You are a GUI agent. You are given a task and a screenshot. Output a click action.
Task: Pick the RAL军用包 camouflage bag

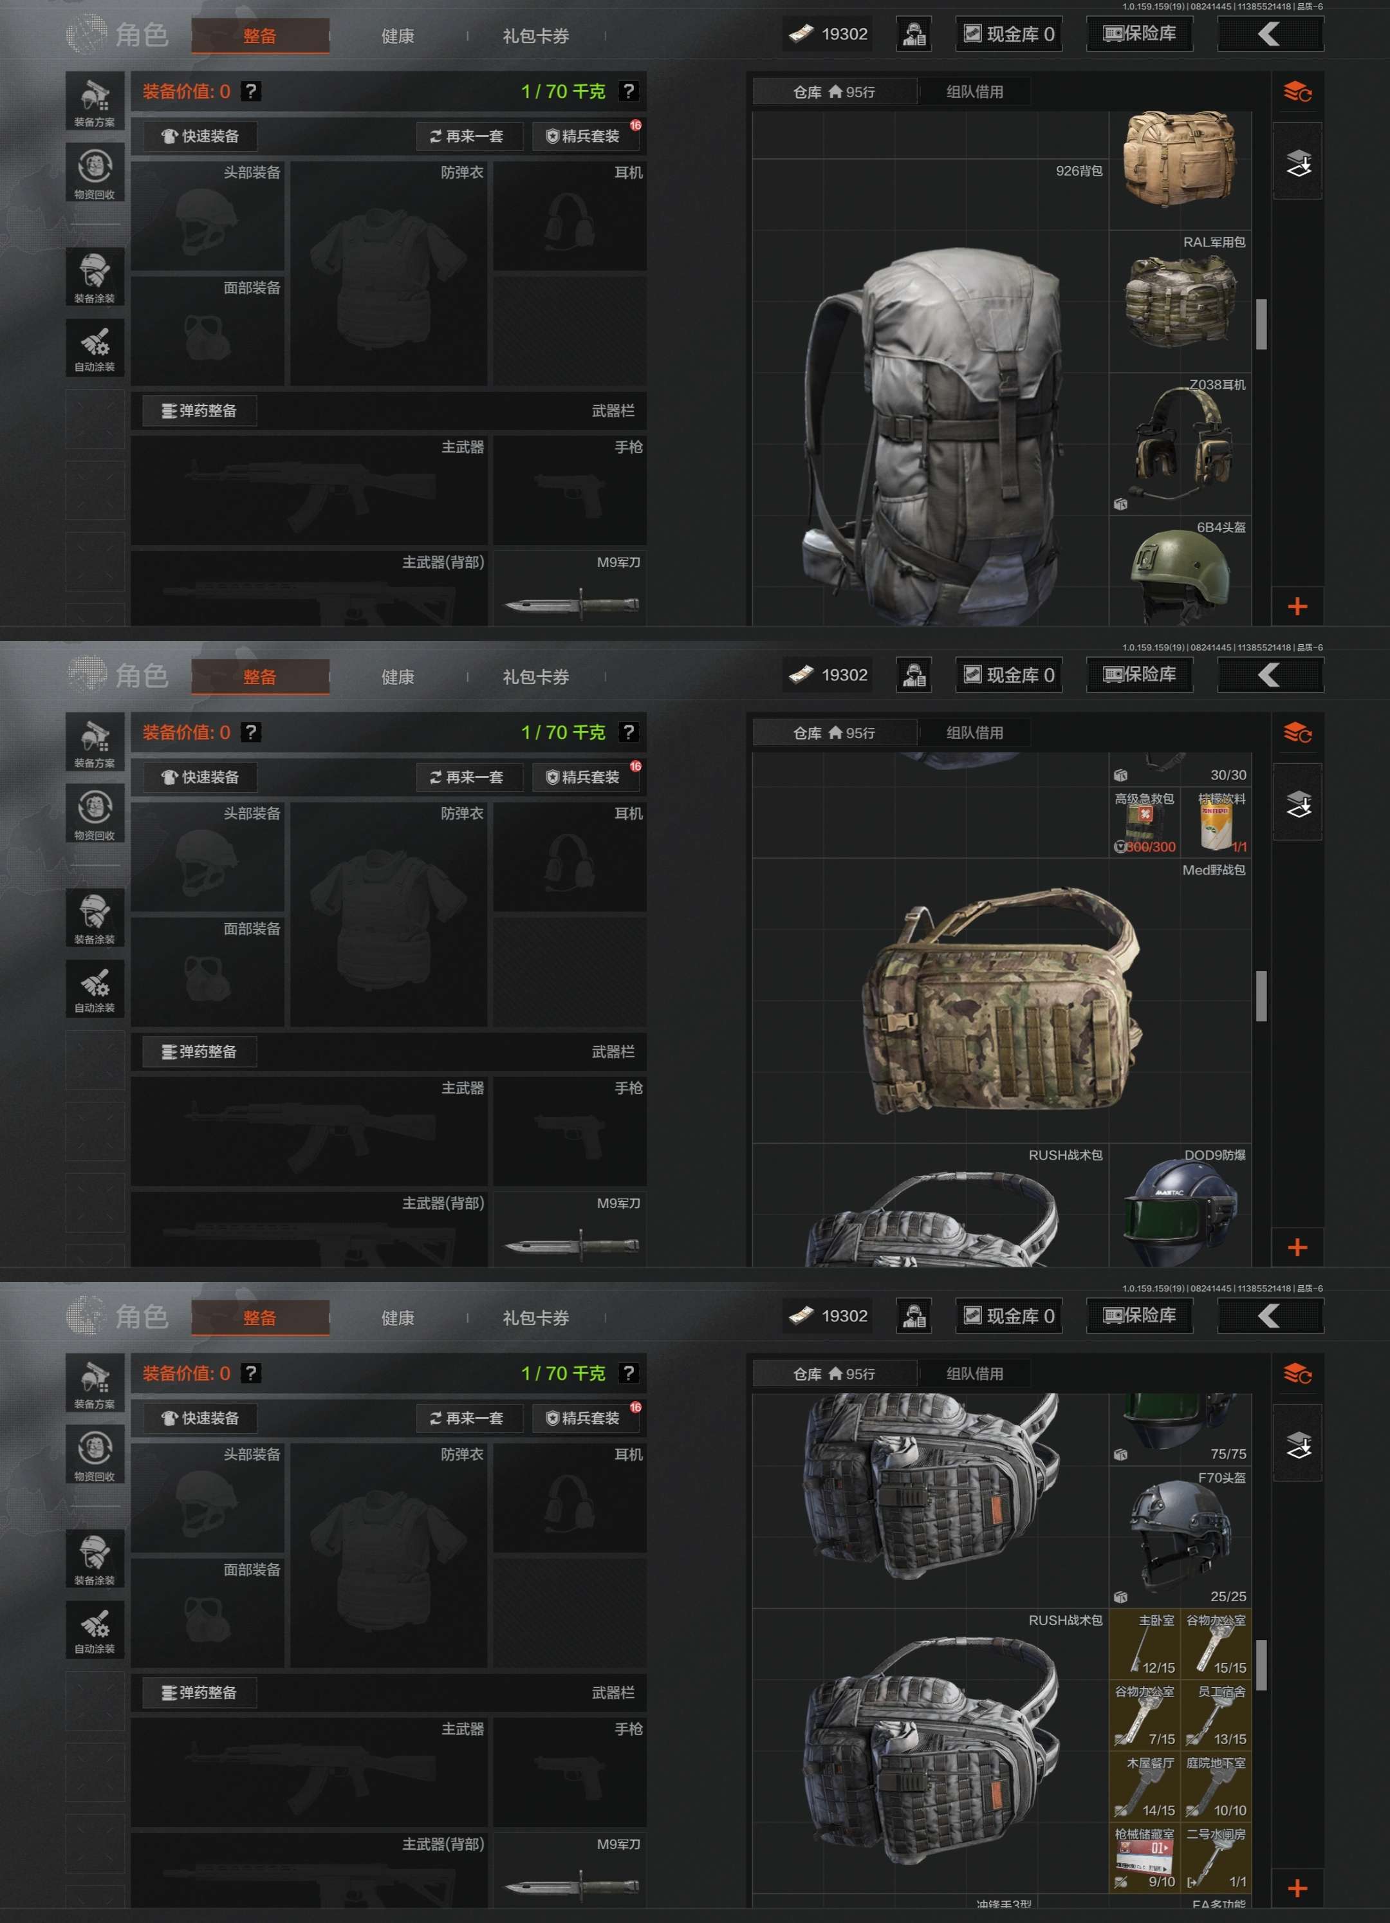tap(1180, 302)
